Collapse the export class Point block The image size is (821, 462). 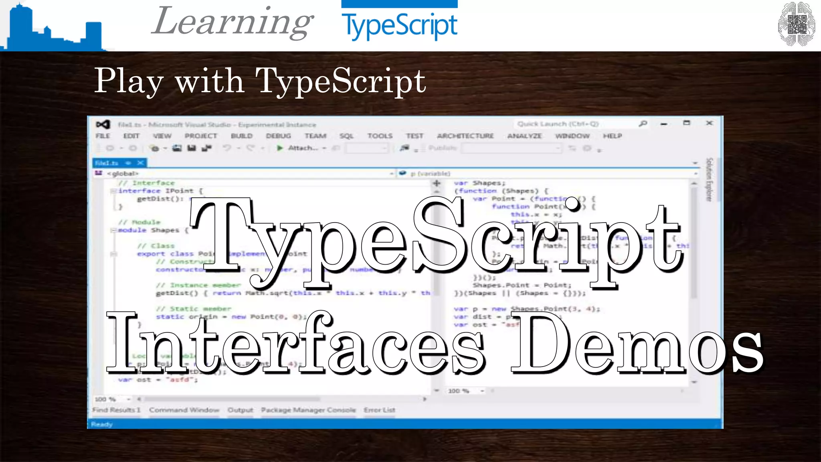114,254
